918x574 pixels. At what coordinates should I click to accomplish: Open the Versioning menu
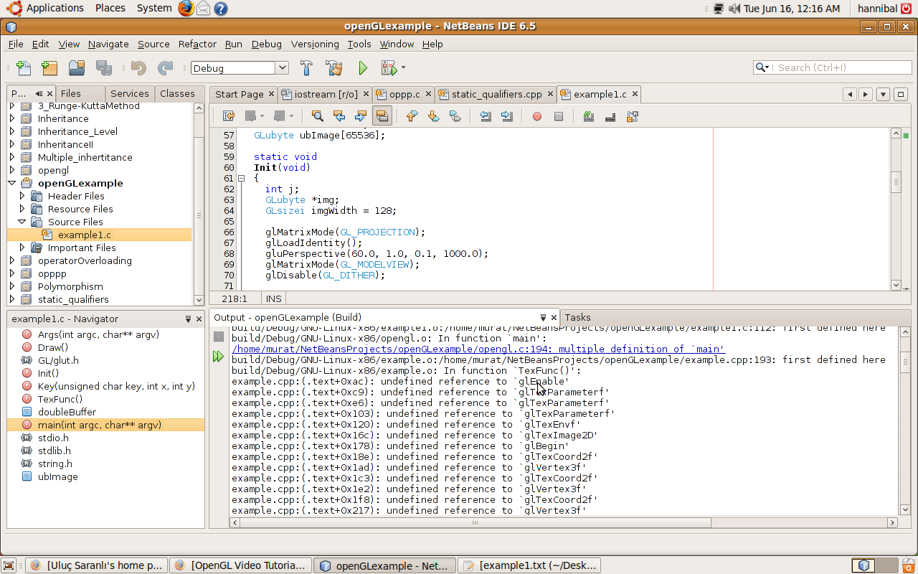tap(315, 44)
